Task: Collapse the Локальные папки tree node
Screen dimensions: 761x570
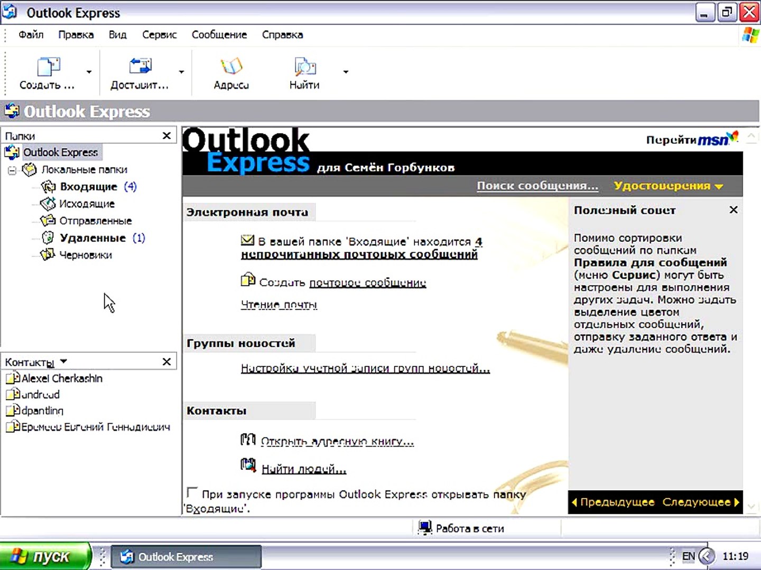Action: 12,170
